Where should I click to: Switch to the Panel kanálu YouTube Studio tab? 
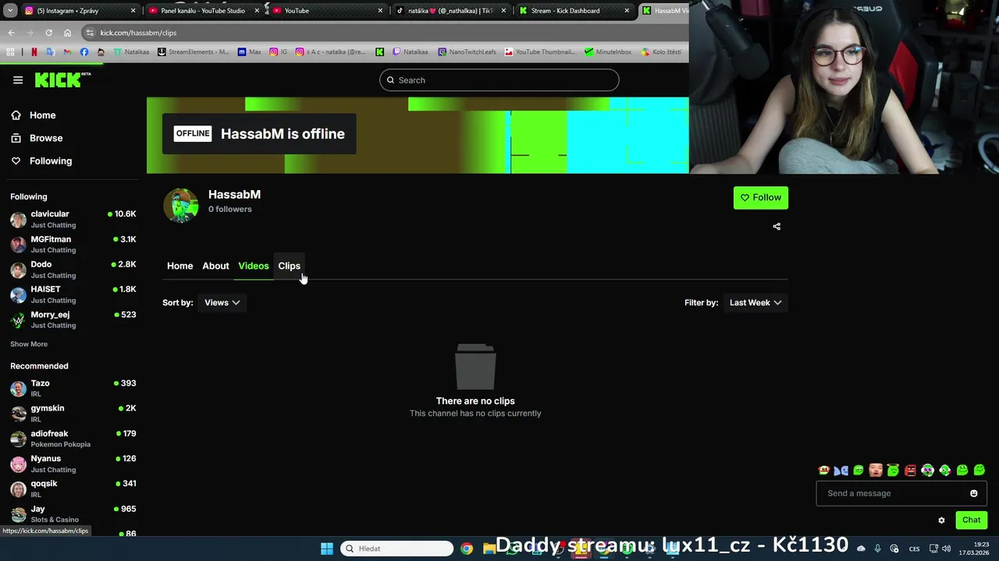[203, 11]
